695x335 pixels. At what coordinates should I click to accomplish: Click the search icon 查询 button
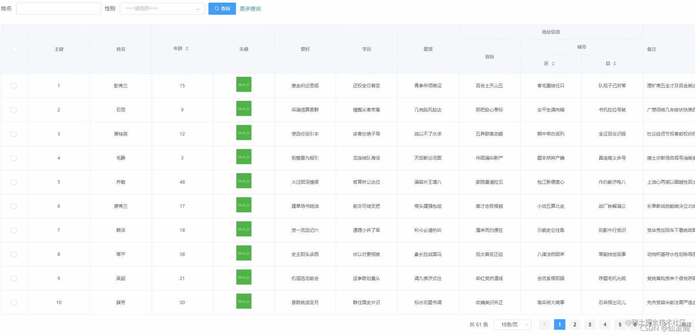pyautogui.click(x=222, y=9)
